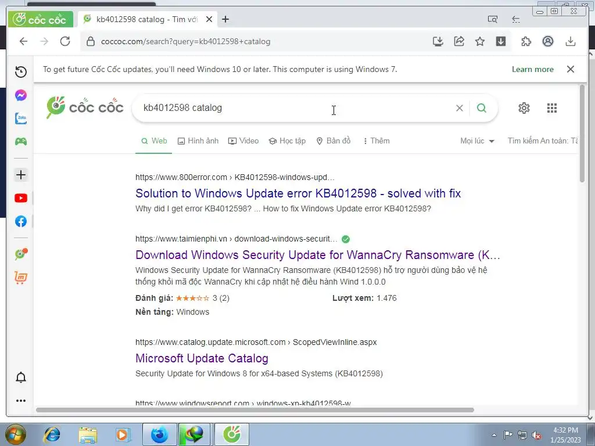Open Facebook from the sidebar
Viewport: 595px width, 446px height.
[21, 221]
